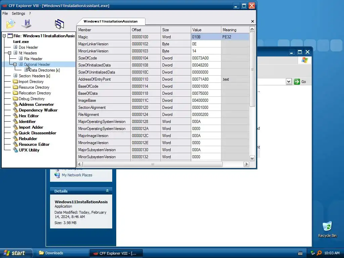Click the Meaning column header
Screen dimensions: 344x258
[235, 30]
